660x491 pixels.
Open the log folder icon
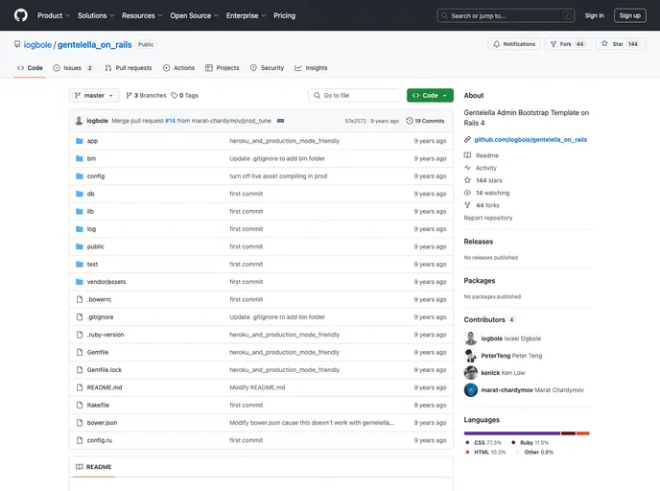79,229
